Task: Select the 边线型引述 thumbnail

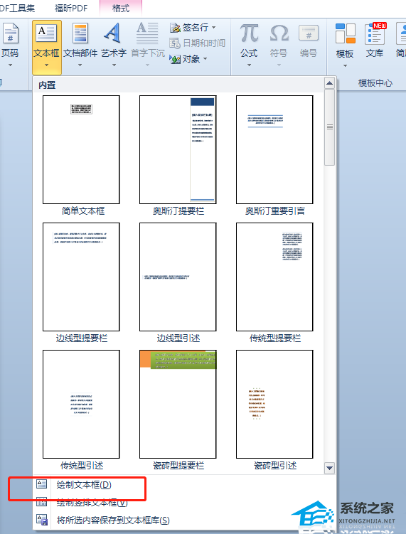Action: [178, 277]
